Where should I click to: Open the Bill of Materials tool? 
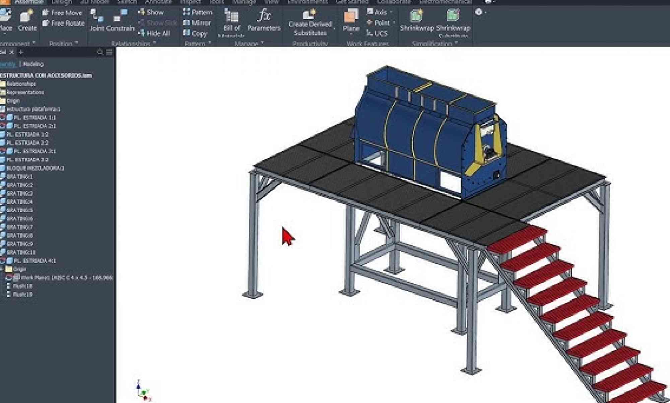coord(231,16)
